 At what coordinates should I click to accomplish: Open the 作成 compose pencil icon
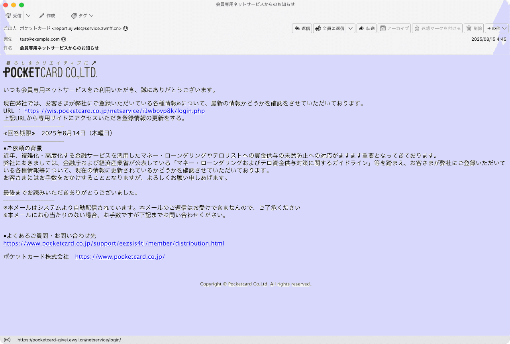[41, 16]
